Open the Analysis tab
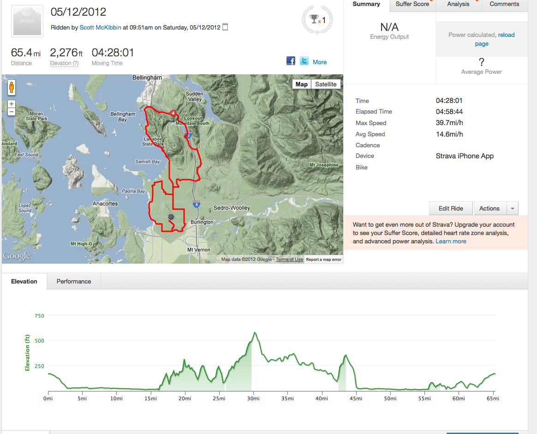The height and width of the screenshot is (434, 537). tap(458, 4)
